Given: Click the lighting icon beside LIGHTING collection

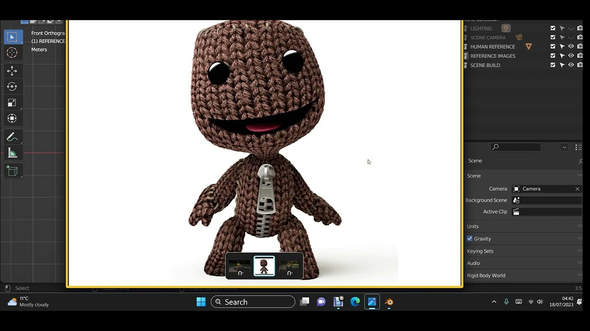Looking at the screenshot, I should click(506, 28).
